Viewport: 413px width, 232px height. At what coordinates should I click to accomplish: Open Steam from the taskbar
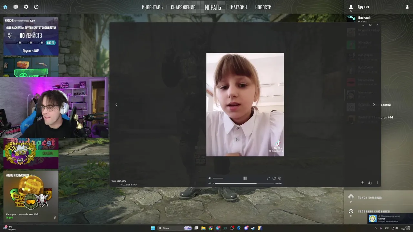tap(253, 228)
